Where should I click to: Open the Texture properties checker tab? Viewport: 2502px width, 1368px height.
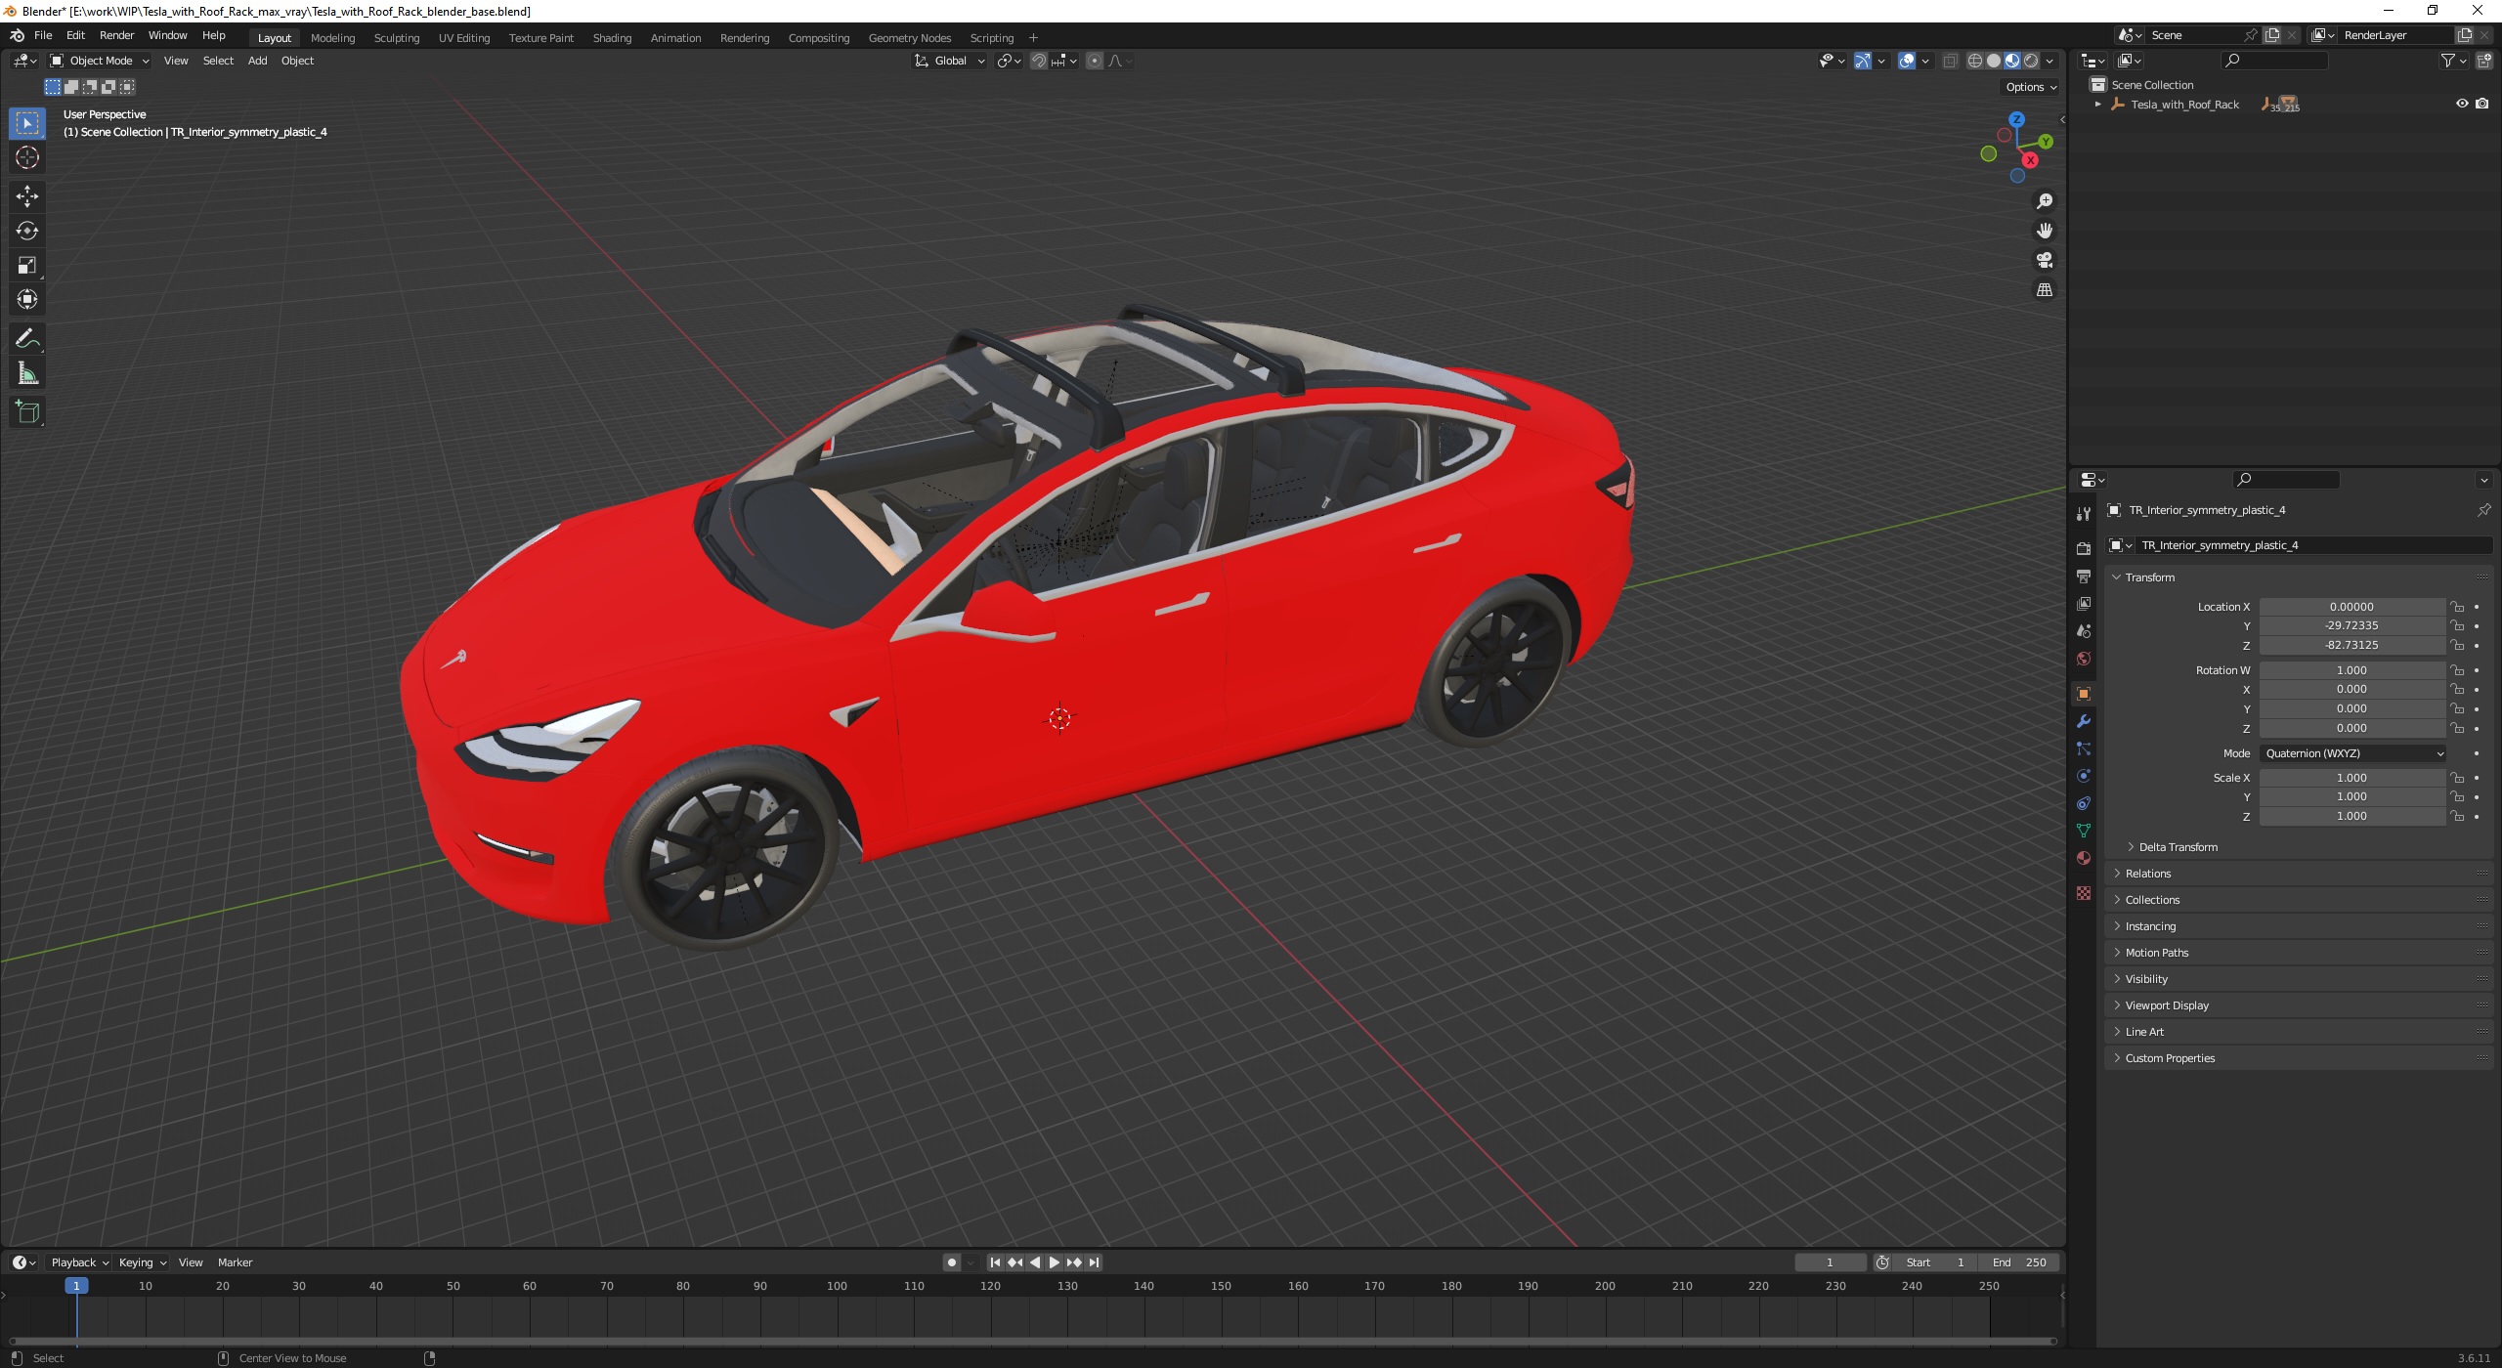[x=2083, y=893]
